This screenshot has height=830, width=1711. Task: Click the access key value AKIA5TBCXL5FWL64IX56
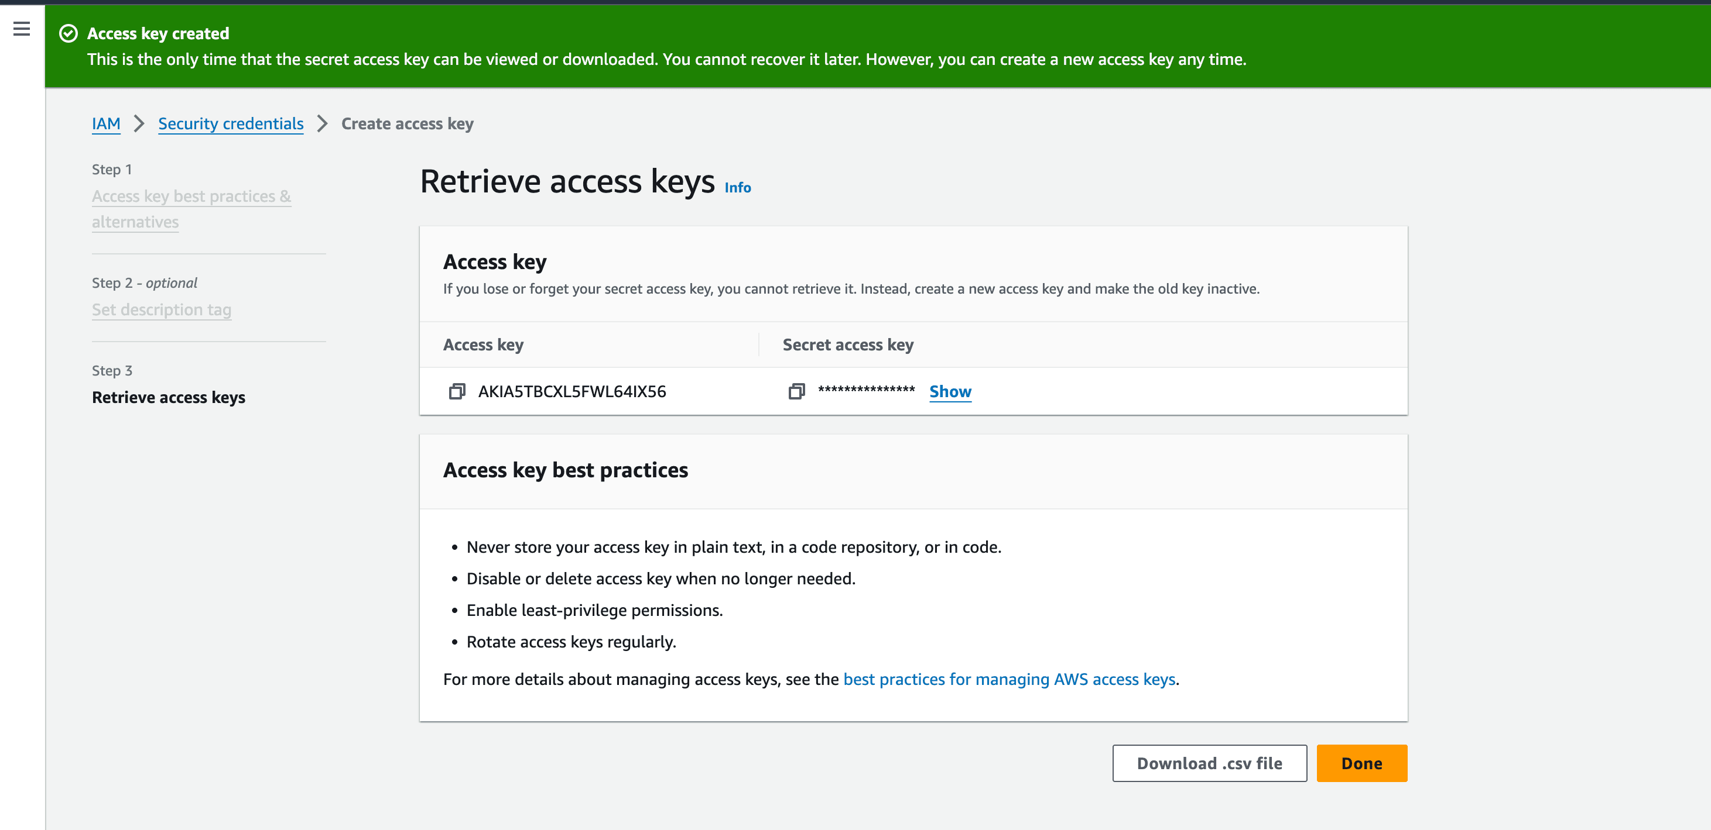point(572,391)
